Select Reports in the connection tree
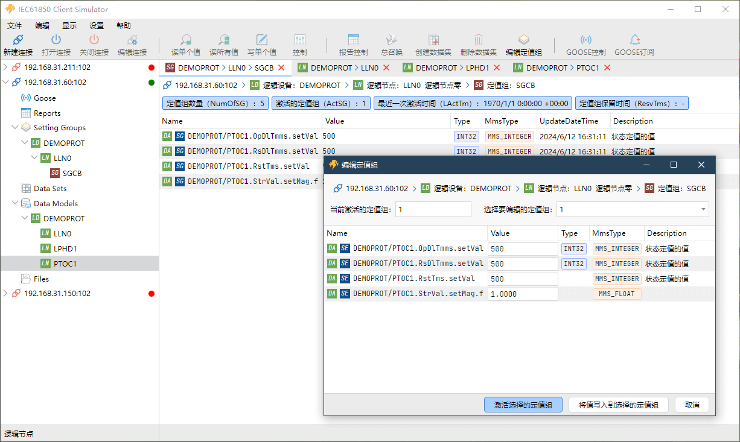This screenshot has width=740, height=442. click(47, 113)
